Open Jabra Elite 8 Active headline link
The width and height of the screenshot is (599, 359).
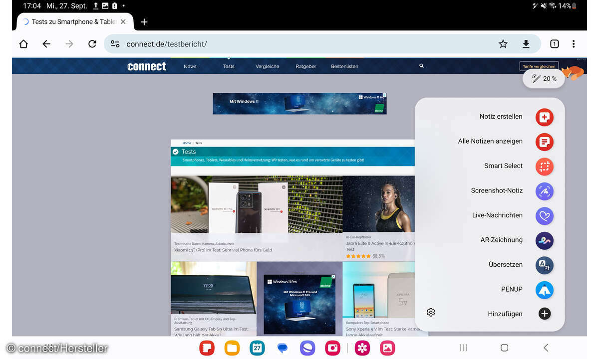[380, 246]
